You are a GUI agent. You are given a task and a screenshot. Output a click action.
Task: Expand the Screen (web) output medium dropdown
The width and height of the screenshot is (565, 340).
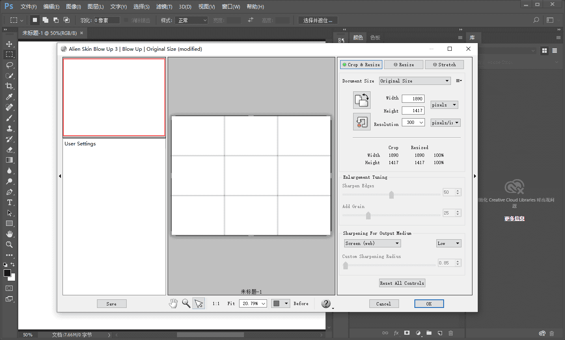point(372,243)
